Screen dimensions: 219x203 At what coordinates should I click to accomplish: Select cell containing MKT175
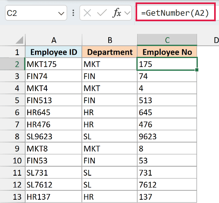point(54,64)
